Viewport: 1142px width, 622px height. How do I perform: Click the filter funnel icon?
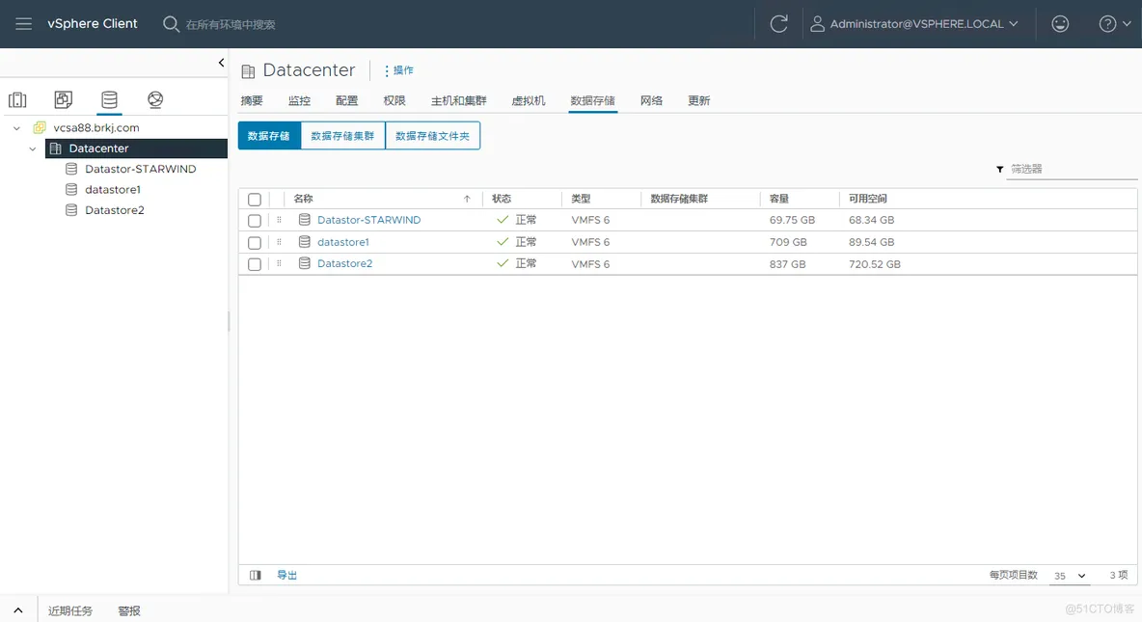pyautogui.click(x=1000, y=169)
